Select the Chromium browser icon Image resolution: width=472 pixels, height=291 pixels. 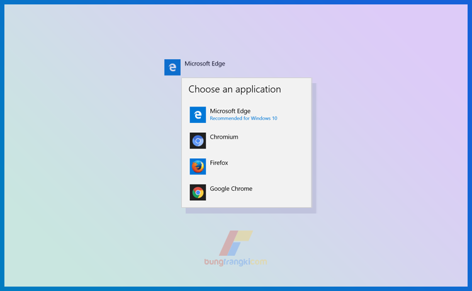pos(198,140)
